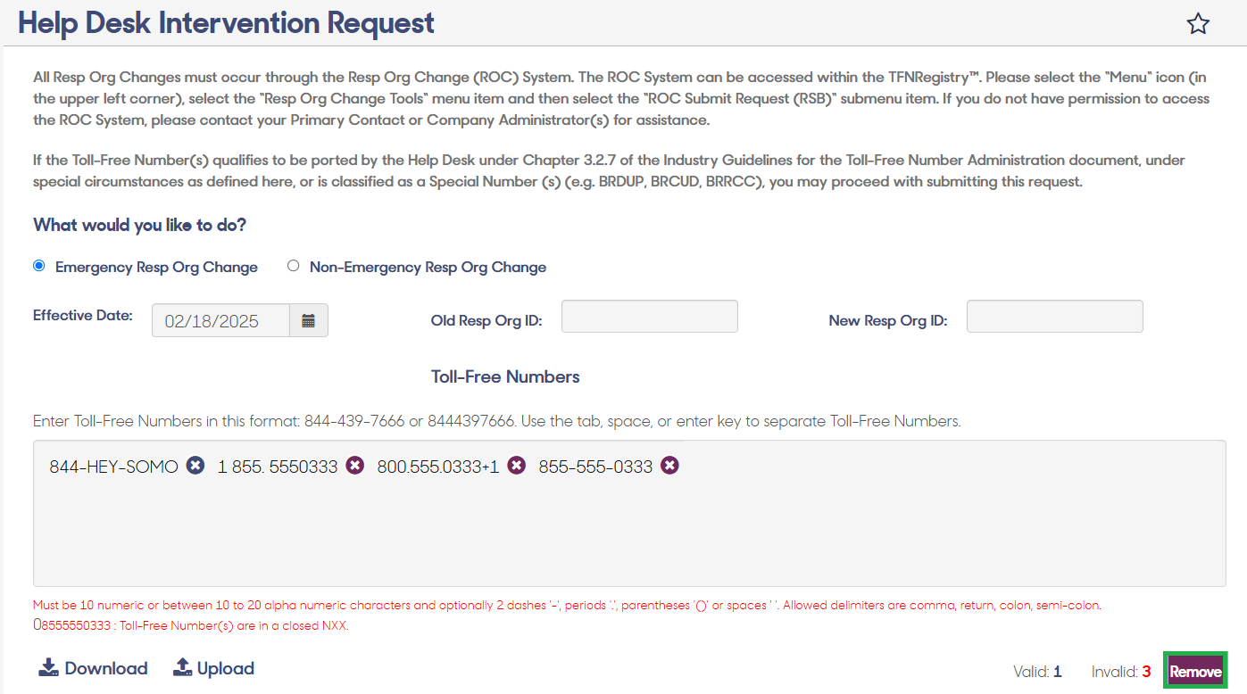
Task: Focus the New Resp Org ID field
Action: [1055, 317]
